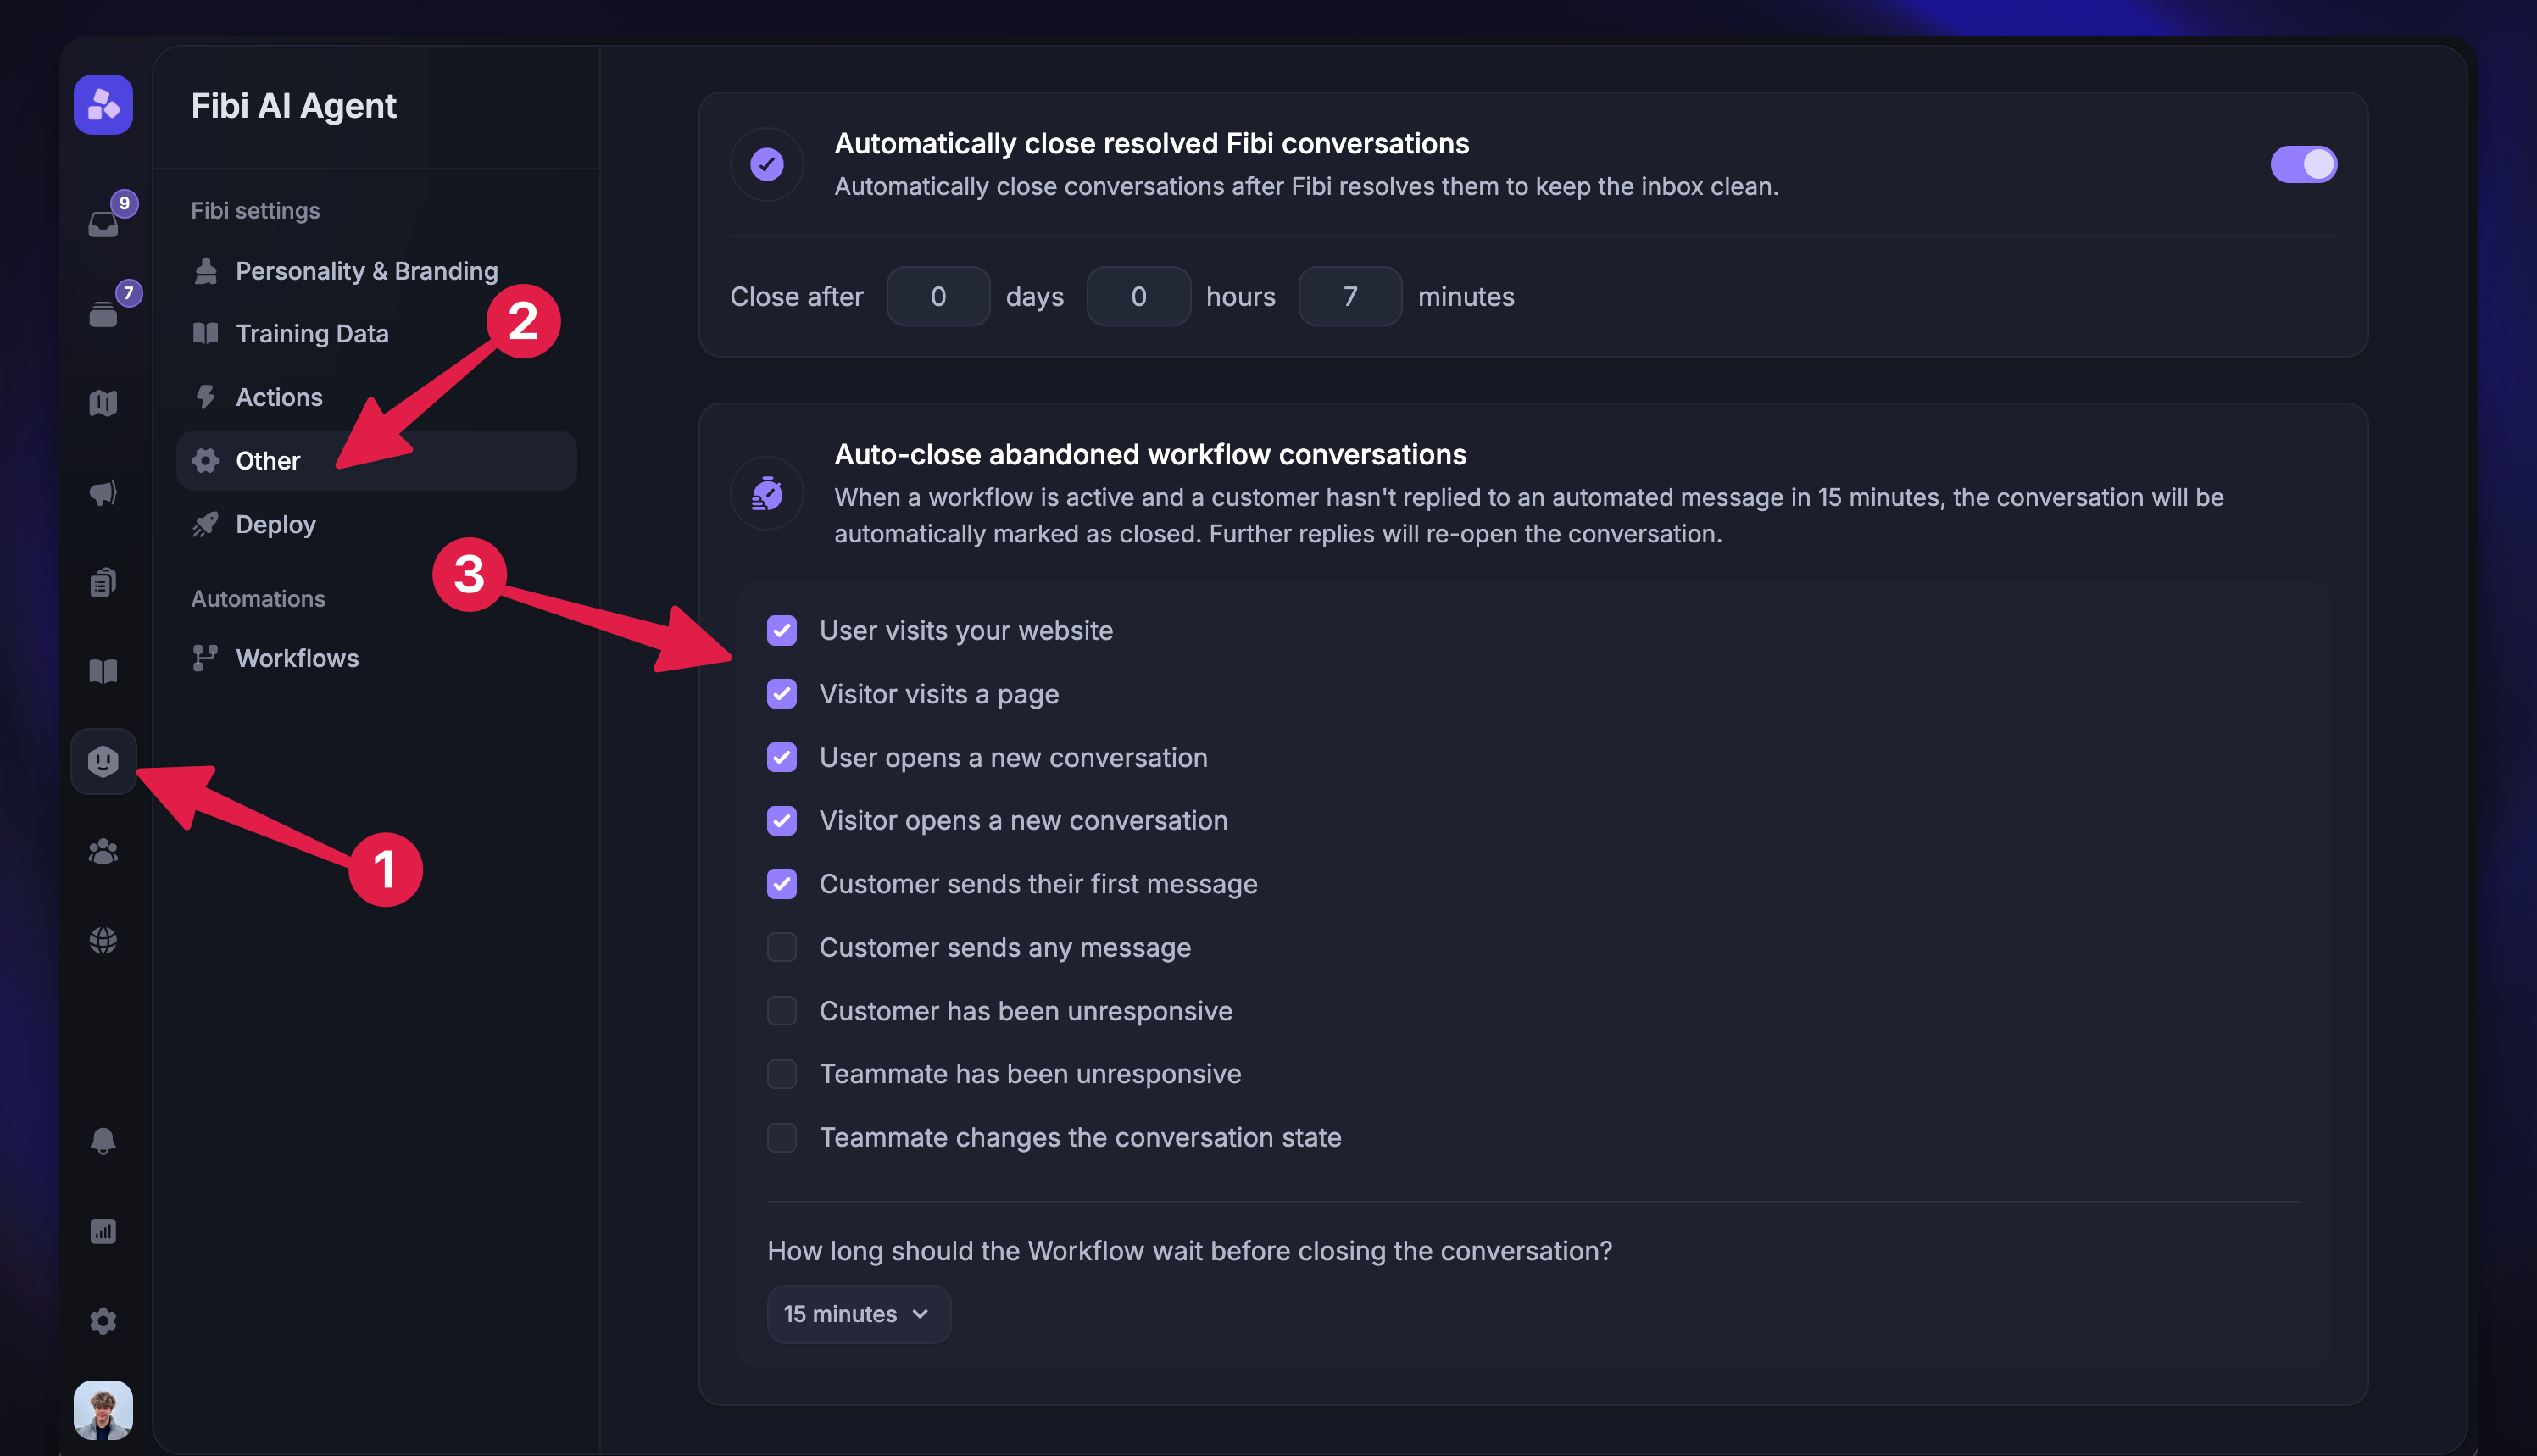View notifications via the bell icon
Image resolution: width=2537 pixels, height=1456 pixels.
[103, 1141]
